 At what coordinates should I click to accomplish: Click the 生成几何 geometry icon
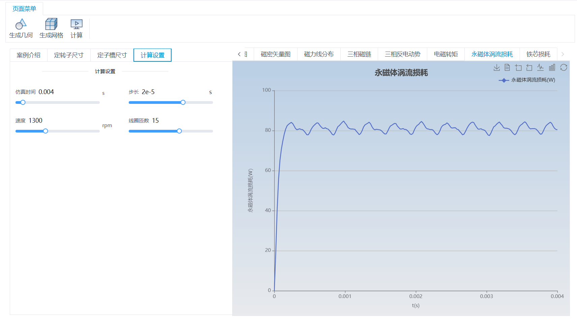(21, 24)
